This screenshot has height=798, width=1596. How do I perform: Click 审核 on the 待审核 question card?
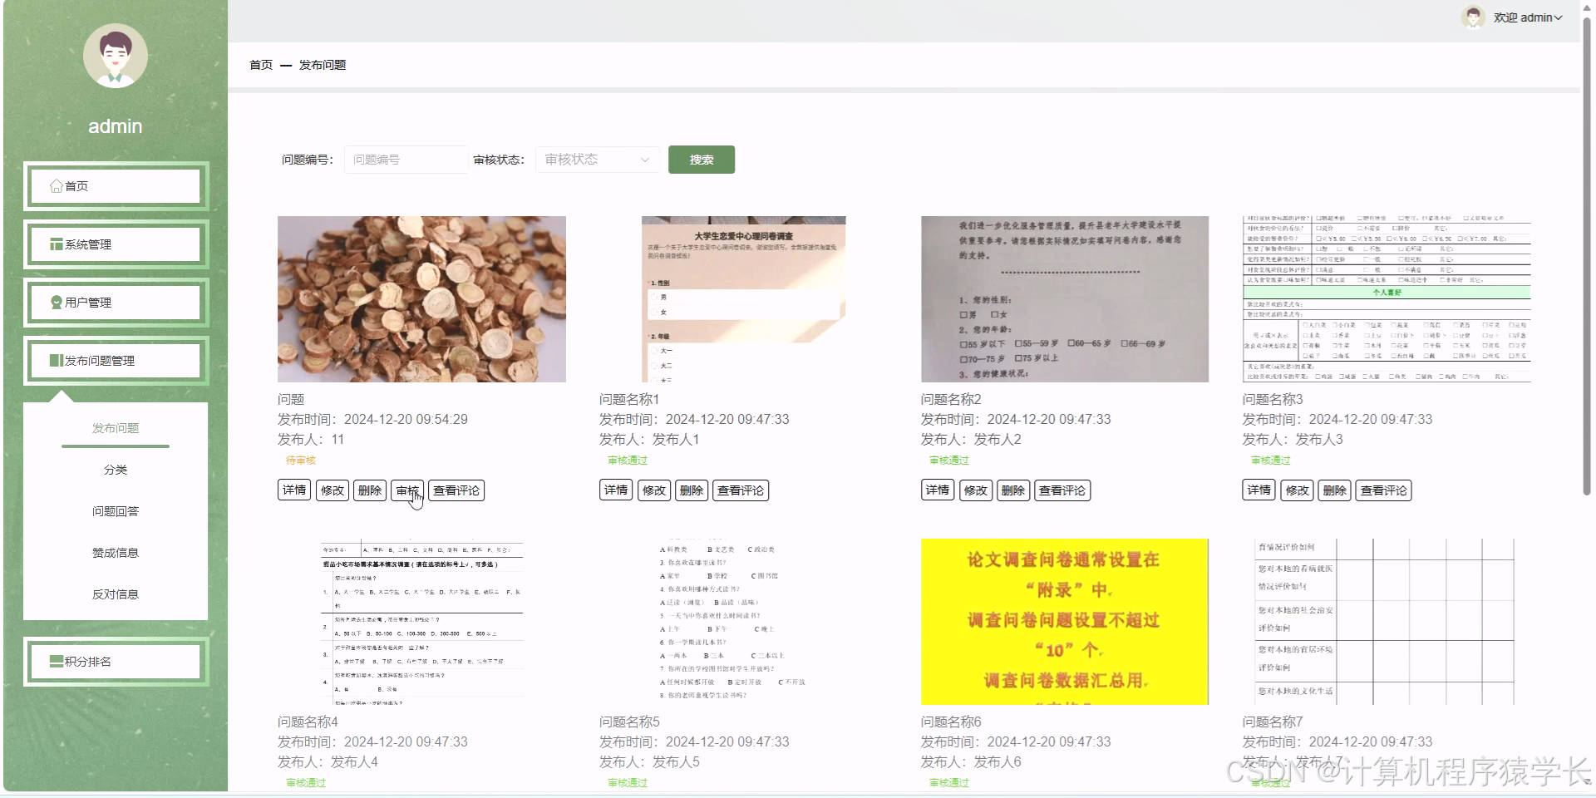click(409, 490)
